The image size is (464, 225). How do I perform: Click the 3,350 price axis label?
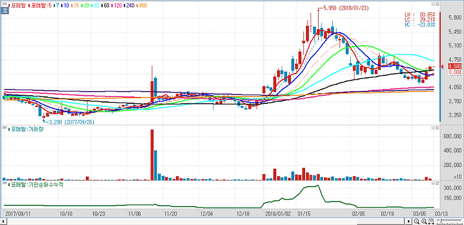(x=455, y=115)
